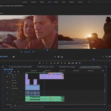
Task: Switch to the Graphics workspace
Action: click(x=72, y=2)
